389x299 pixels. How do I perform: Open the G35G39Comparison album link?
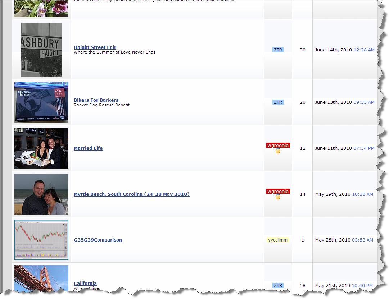click(x=98, y=240)
